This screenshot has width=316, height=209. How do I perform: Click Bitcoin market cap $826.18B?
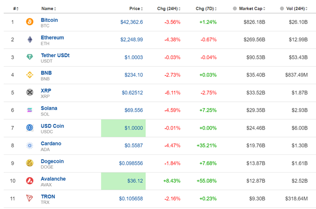point(254,22)
